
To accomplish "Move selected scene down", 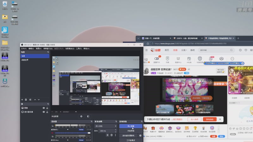I will 39,100.
